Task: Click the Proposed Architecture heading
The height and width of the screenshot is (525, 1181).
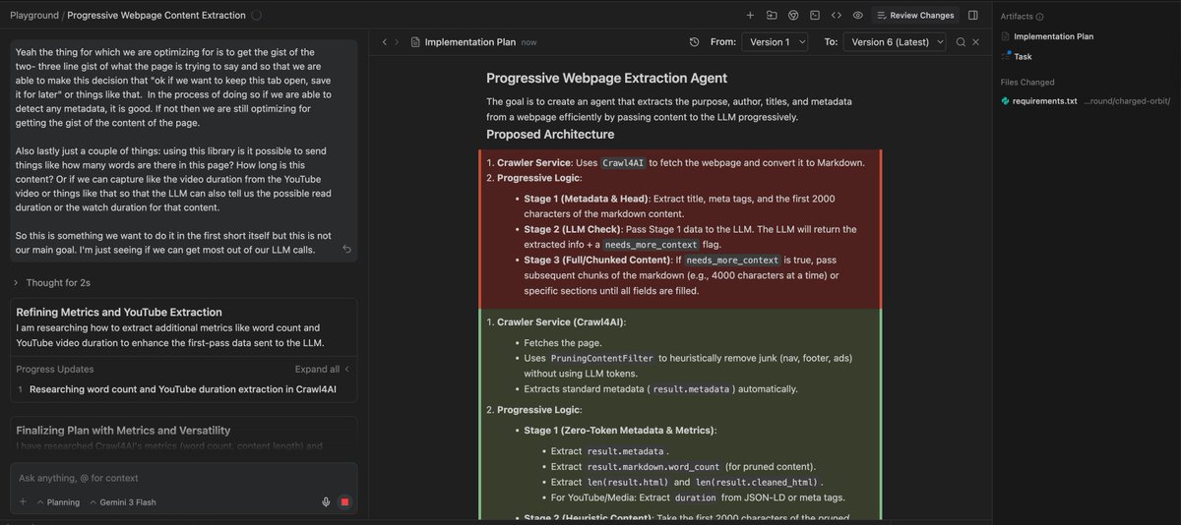Action: tap(550, 134)
